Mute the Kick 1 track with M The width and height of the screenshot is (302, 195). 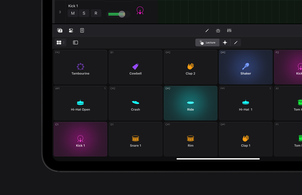pyautogui.click(x=73, y=13)
